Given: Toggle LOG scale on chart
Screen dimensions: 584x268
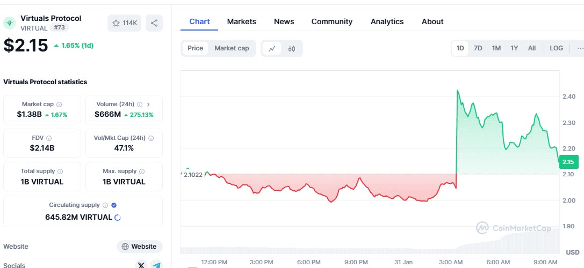Looking at the screenshot, I should (x=557, y=48).
